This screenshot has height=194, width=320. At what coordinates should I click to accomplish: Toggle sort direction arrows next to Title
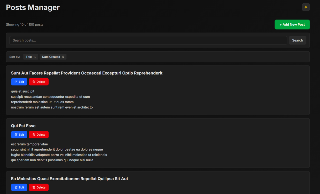[x=35, y=57]
